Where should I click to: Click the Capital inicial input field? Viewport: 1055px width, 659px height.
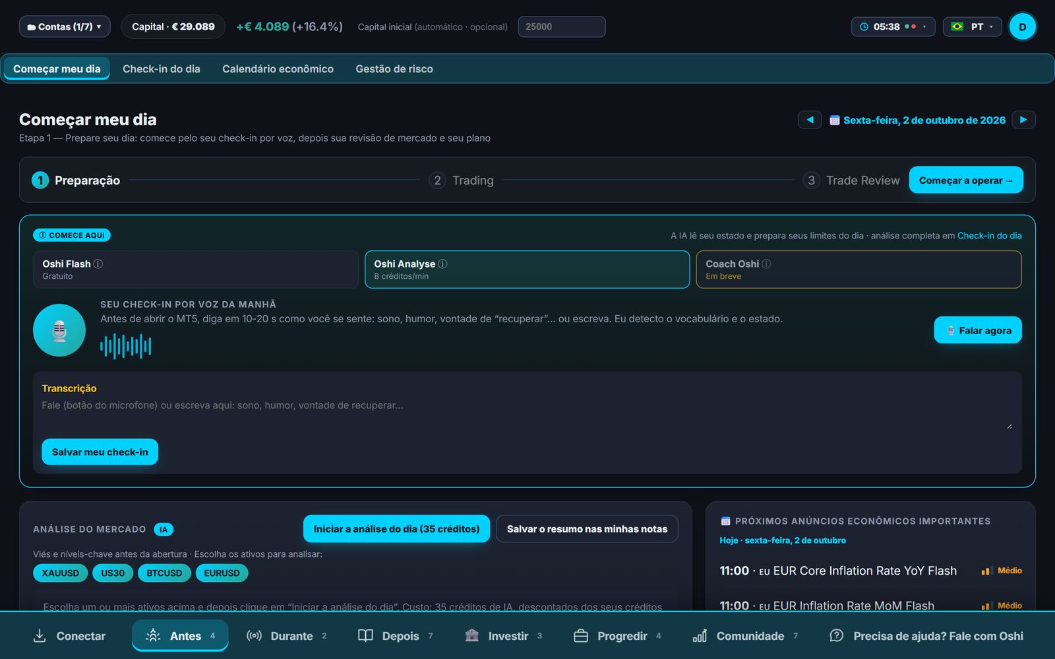click(x=562, y=27)
